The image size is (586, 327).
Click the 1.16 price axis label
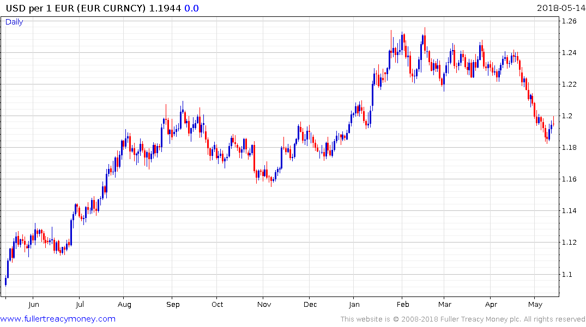pyautogui.click(x=569, y=179)
